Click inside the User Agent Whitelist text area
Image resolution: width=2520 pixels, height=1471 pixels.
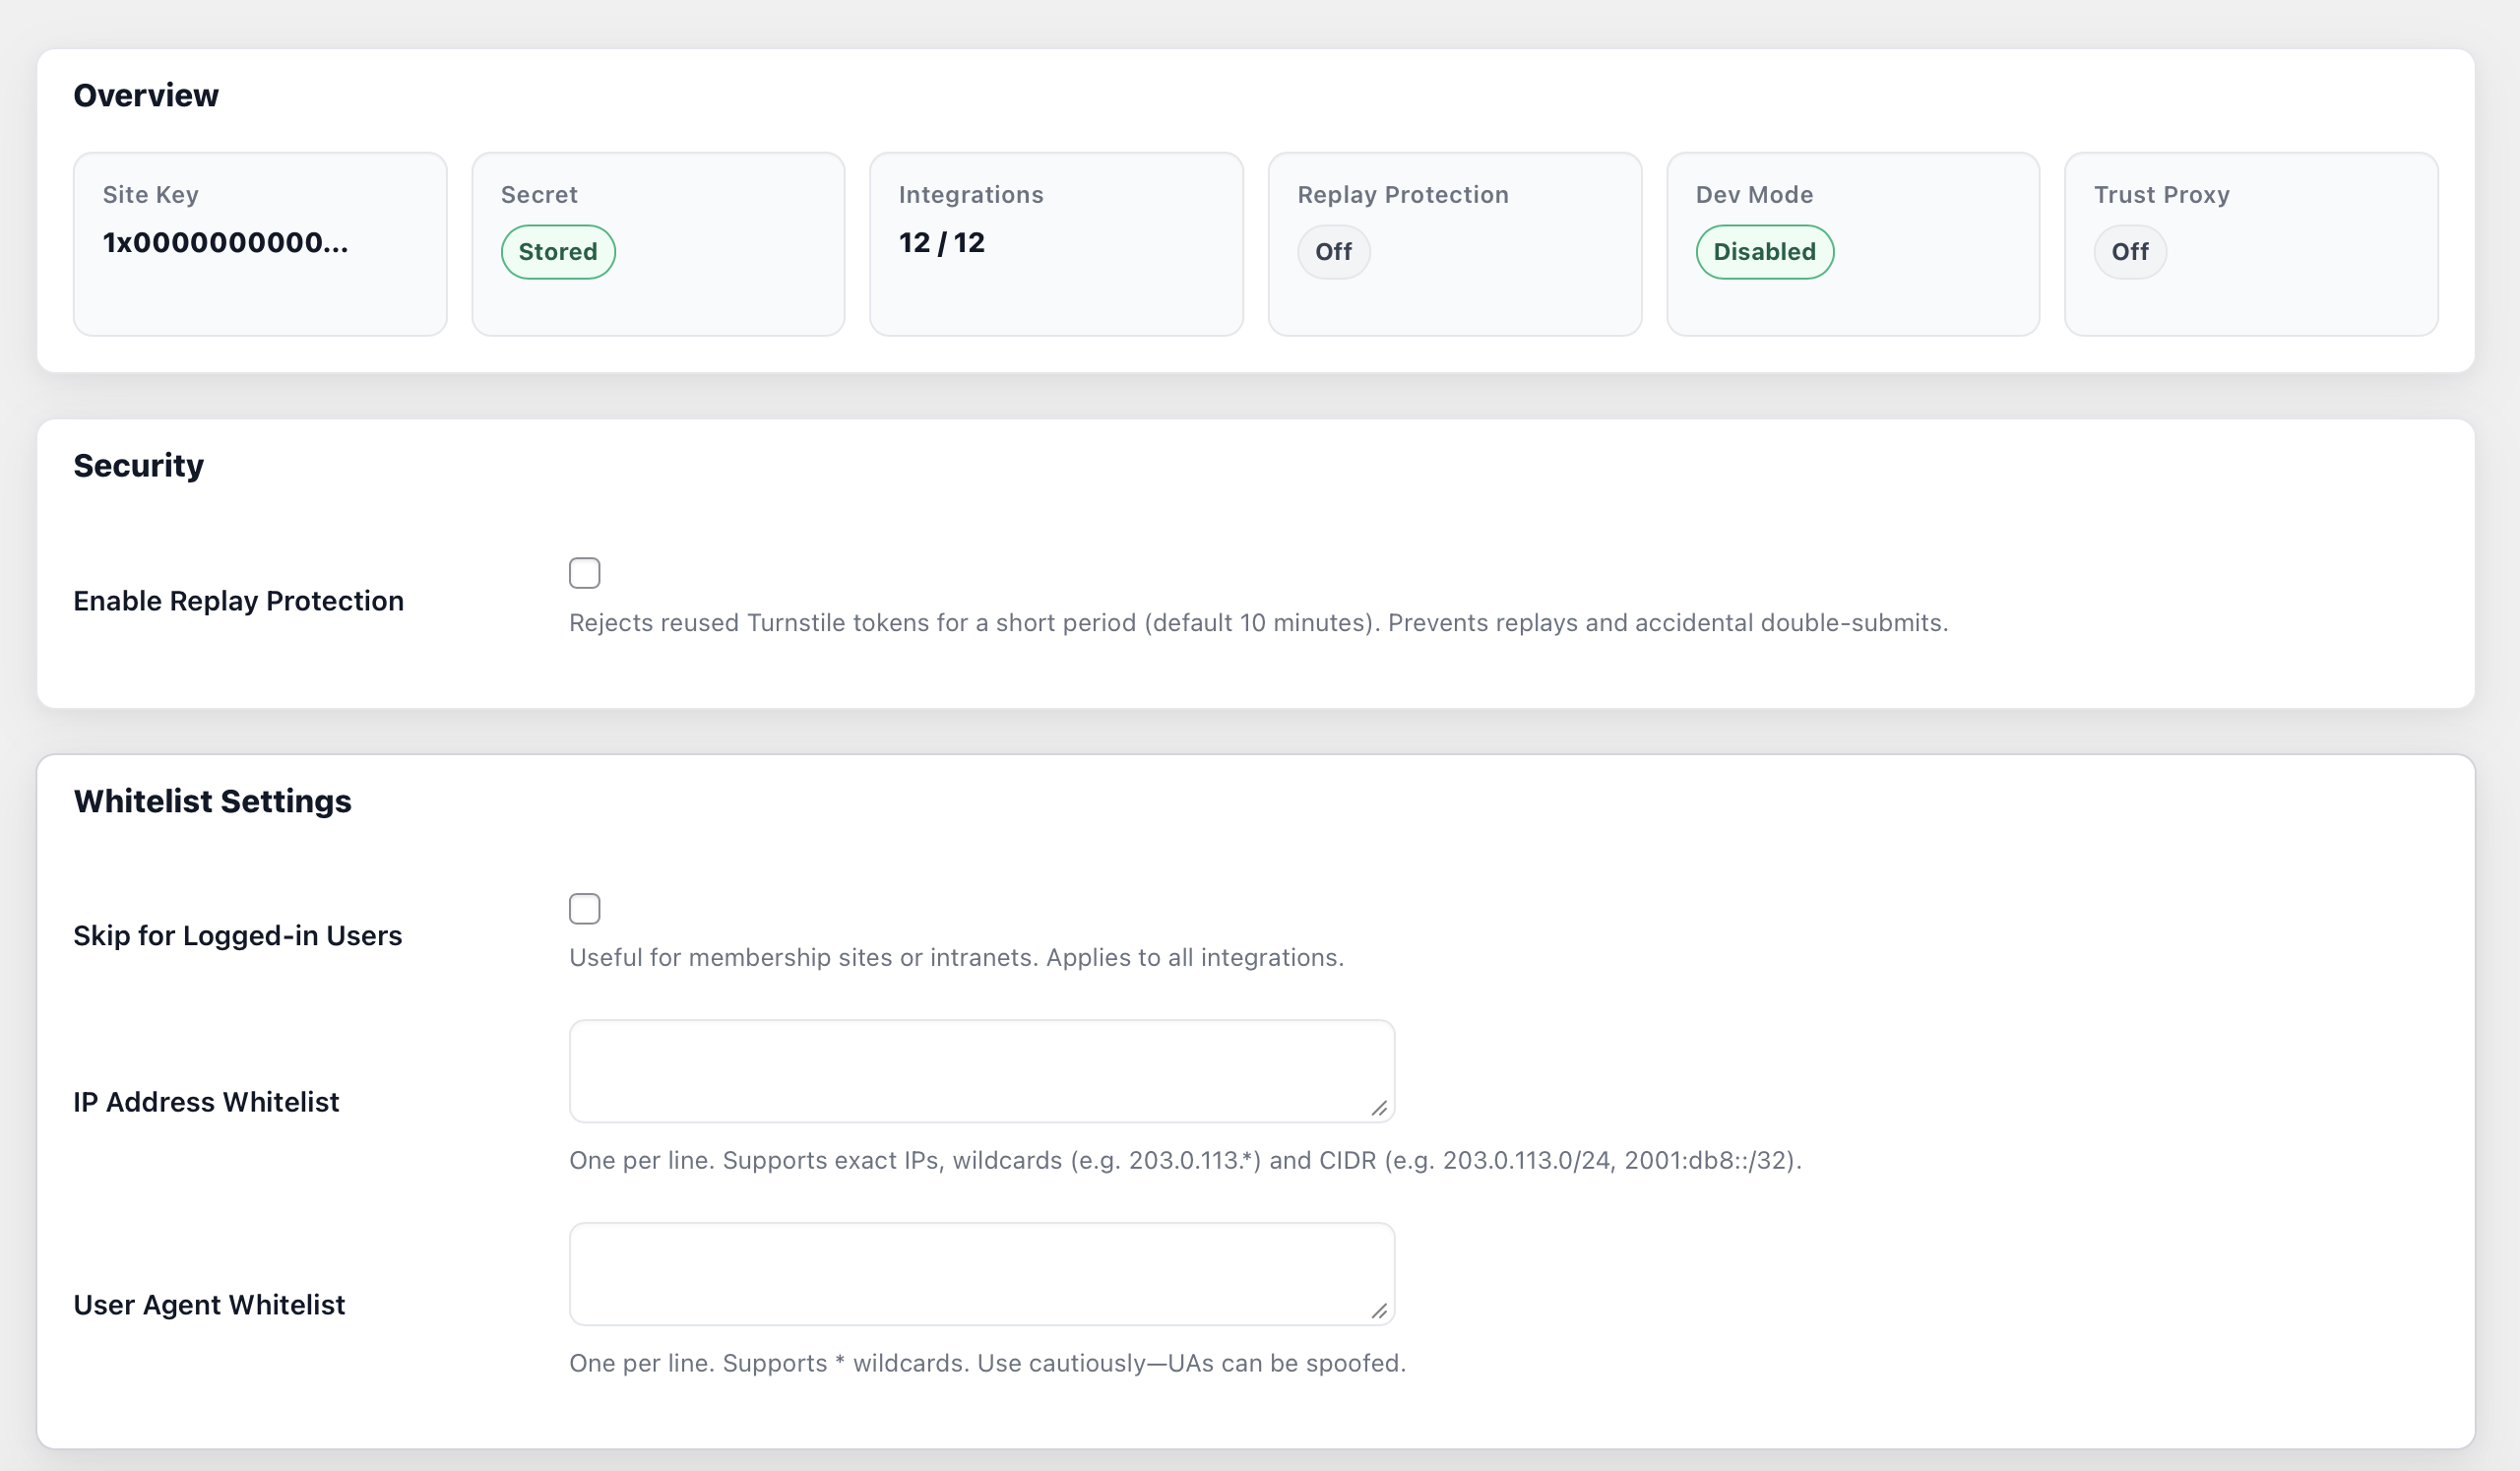coord(980,1272)
